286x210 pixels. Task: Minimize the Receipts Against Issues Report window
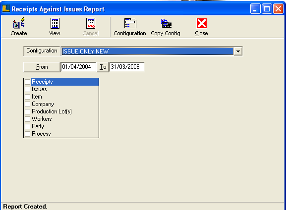click(255, 8)
